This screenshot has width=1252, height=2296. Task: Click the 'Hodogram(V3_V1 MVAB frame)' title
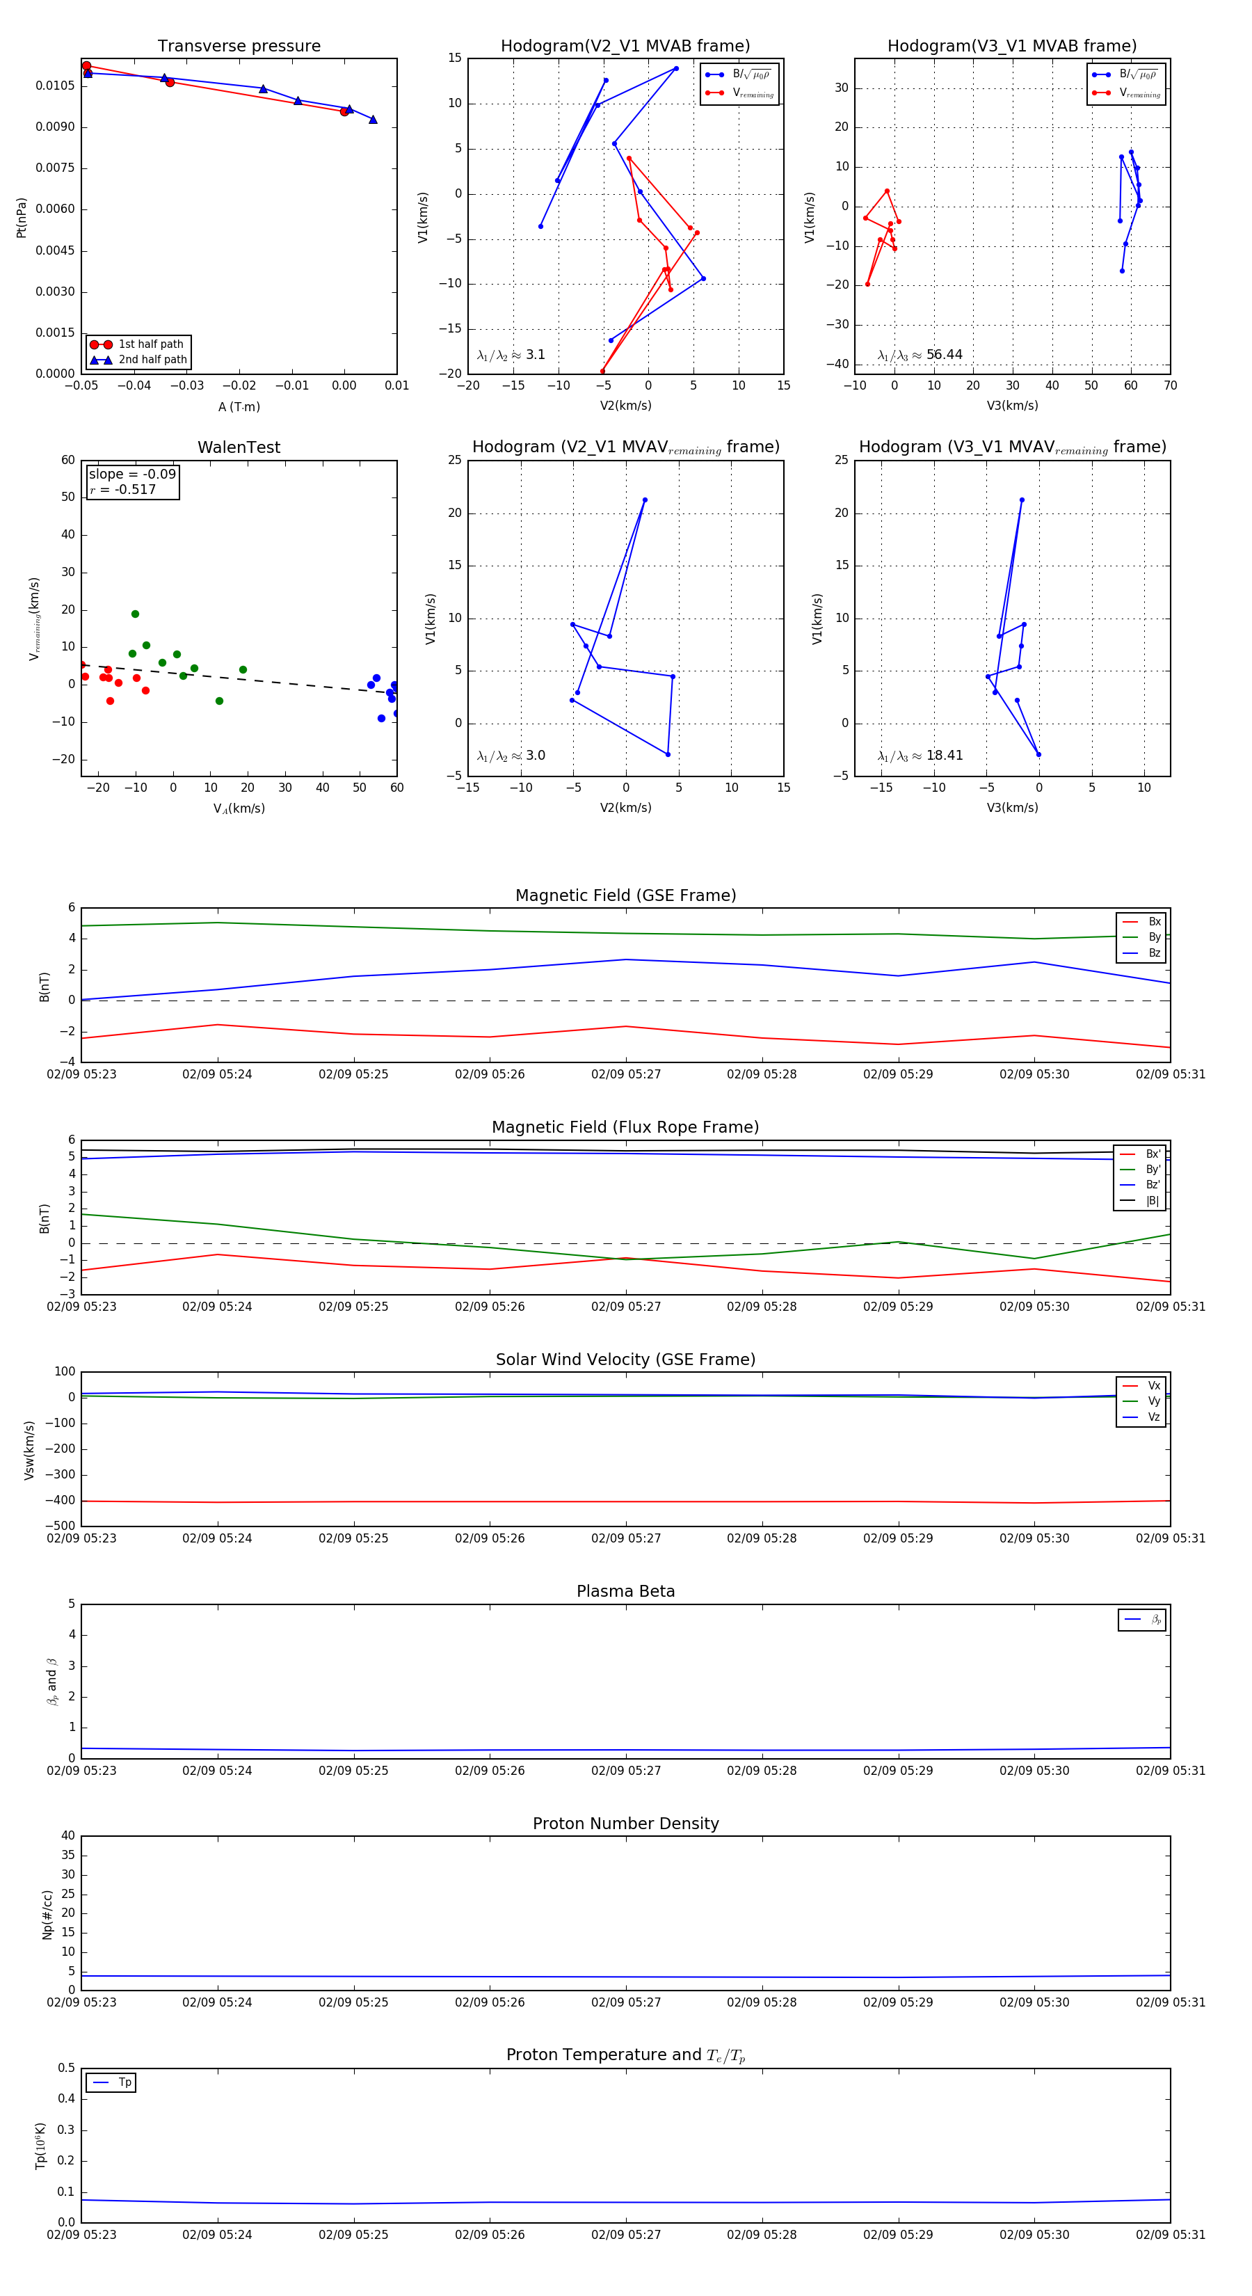(1011, 47)
